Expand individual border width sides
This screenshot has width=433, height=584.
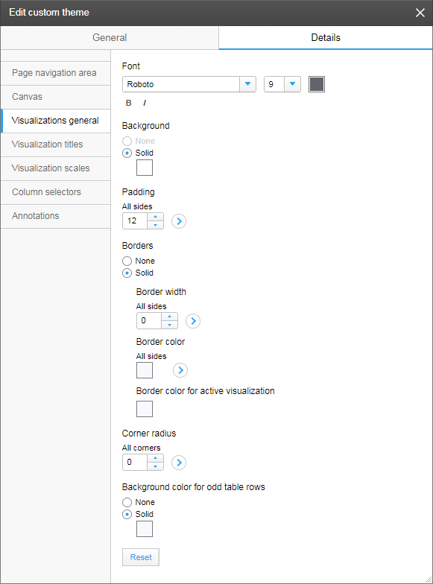pyautogui.click(x=193, y=321)
